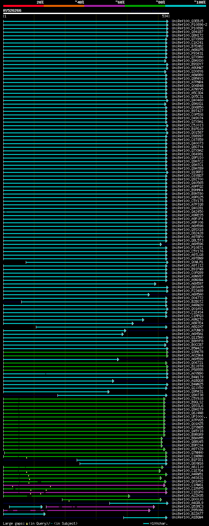
Task: Select the UniRef100_A6H596 label
Action: coord(187,244)
